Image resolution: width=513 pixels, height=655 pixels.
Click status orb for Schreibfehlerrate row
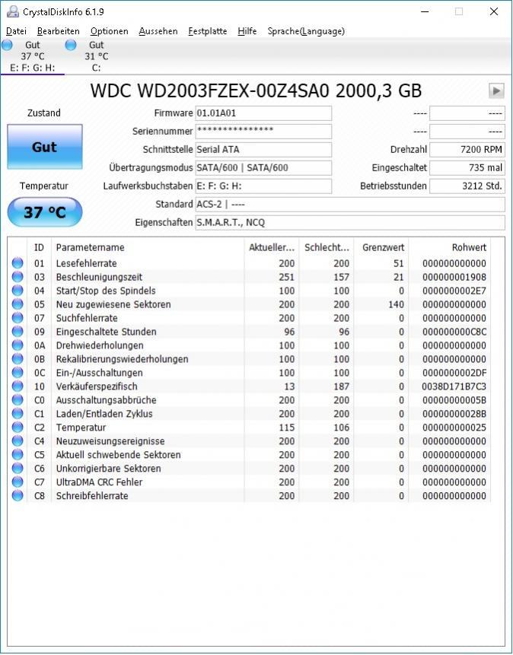(18, 496)
